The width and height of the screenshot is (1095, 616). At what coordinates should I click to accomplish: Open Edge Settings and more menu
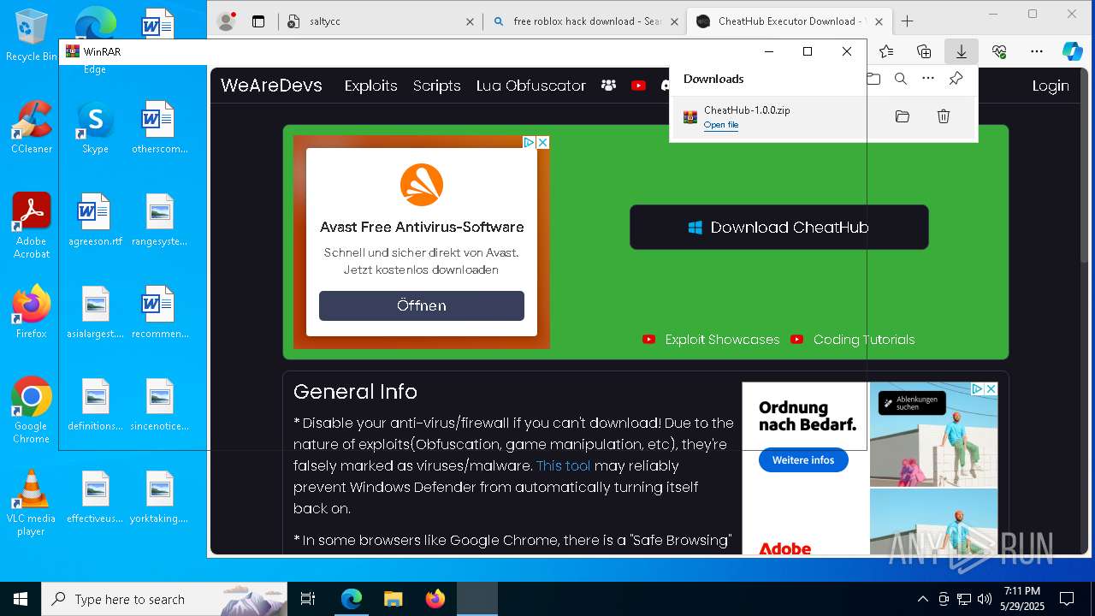coord(1037,51)
